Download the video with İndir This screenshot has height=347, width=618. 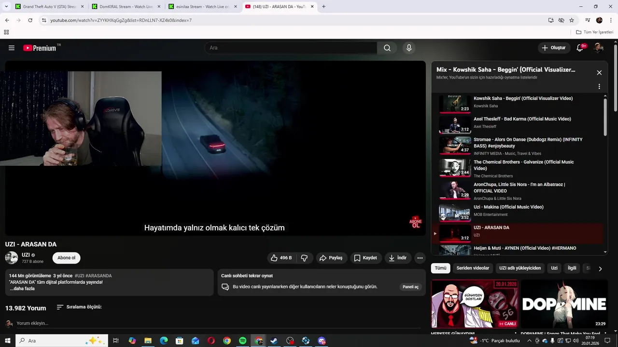(398, 258)
